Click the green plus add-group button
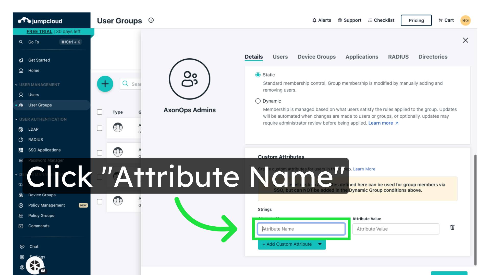The width and height of the screenshot is (490, 275). pos(105,84)
